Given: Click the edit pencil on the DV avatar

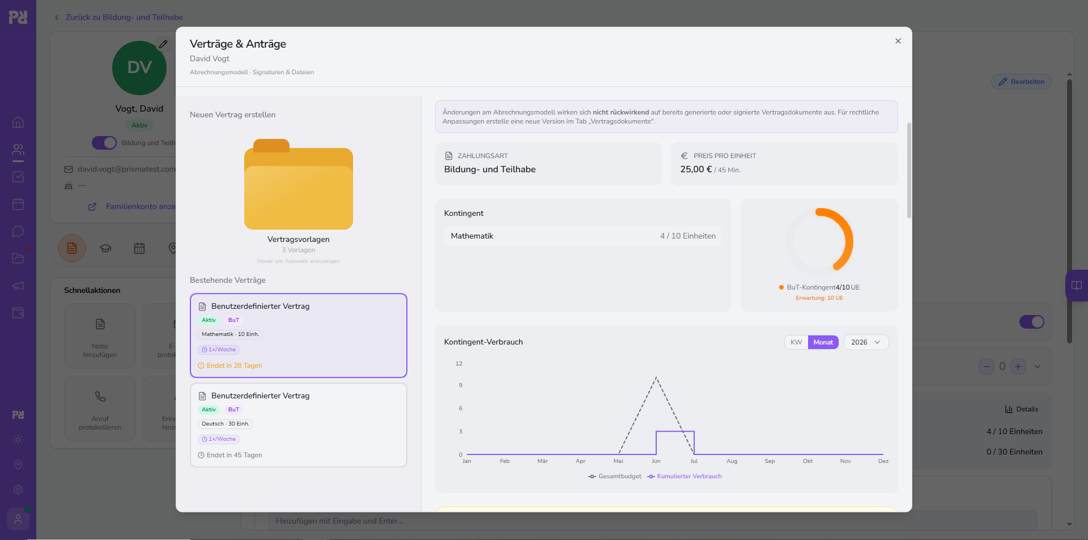Looking at the screenshot, I should click(x=163, y=44).
